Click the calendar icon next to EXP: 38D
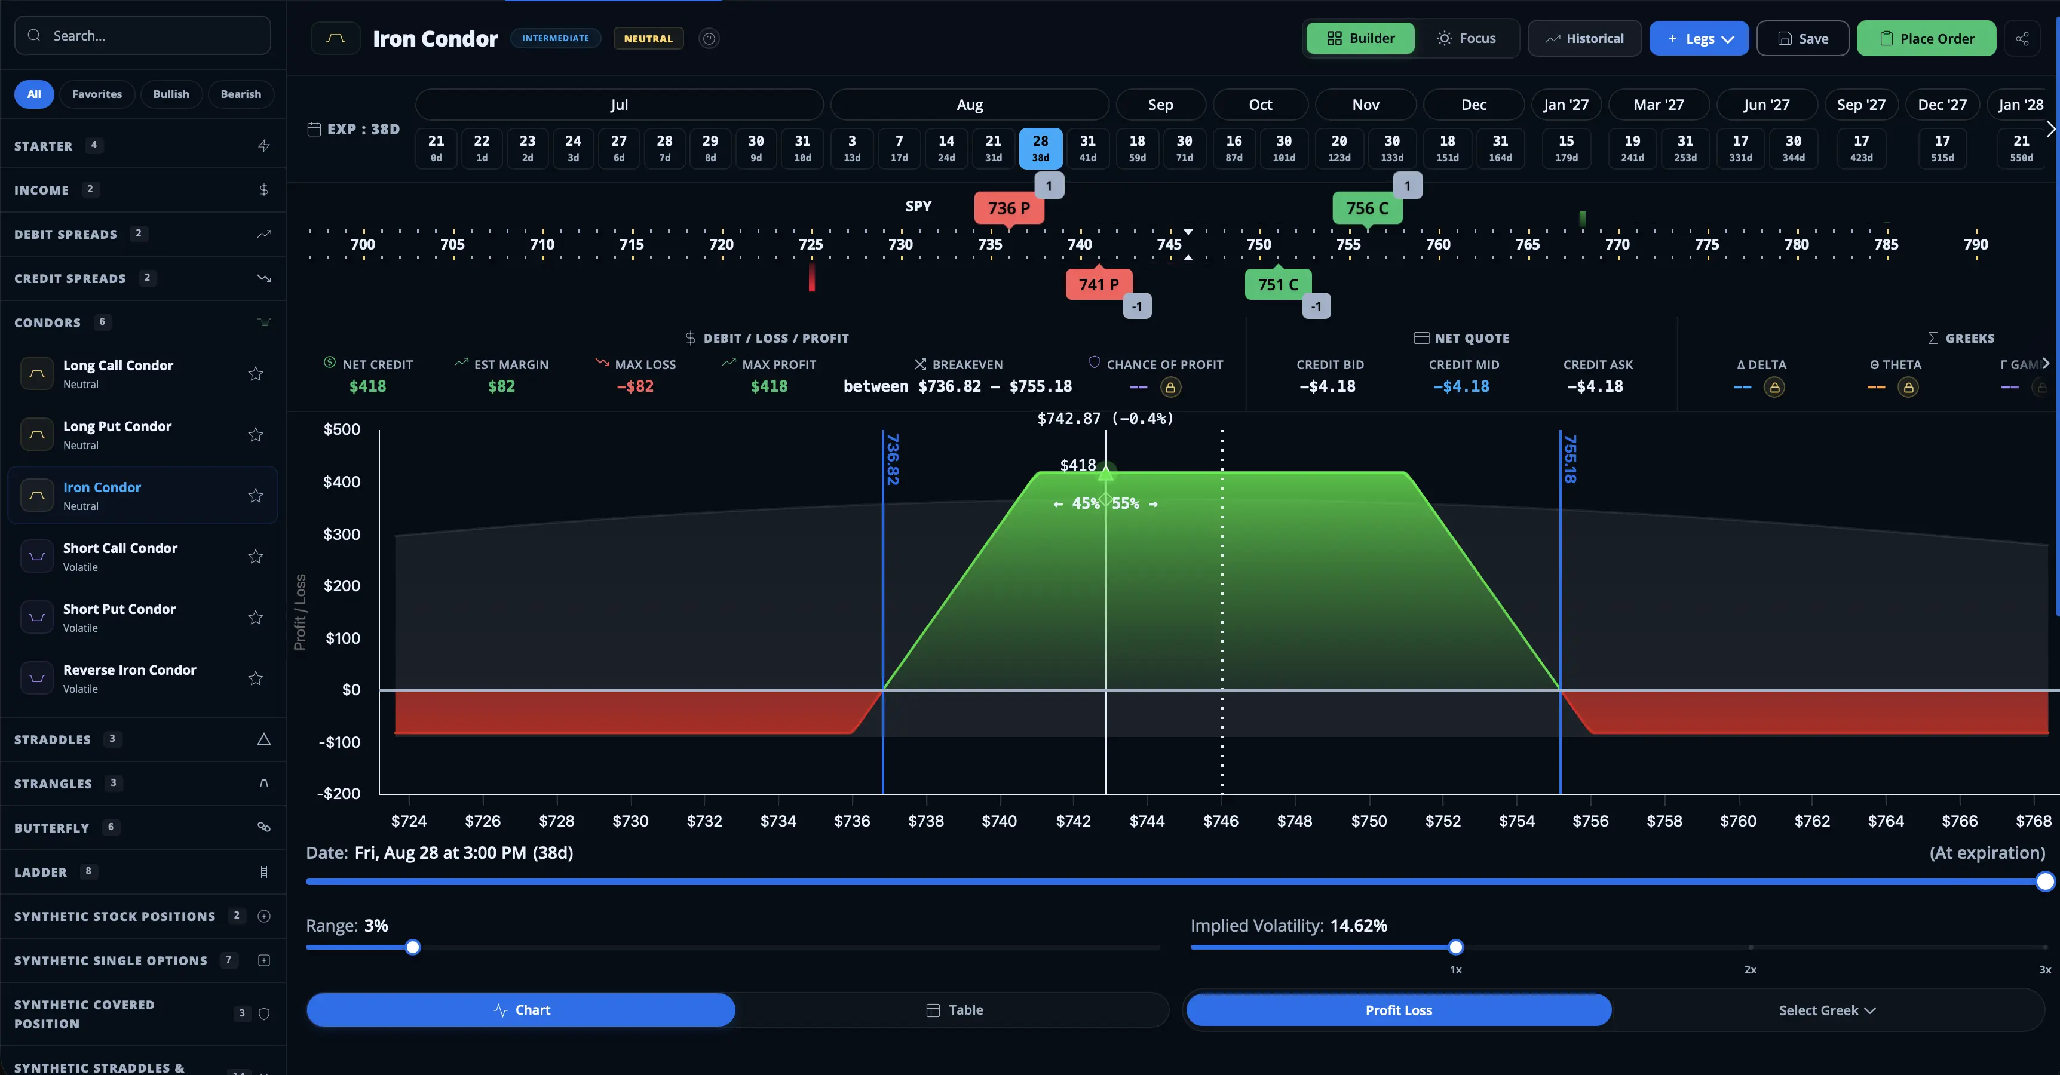Screen dimensions: 2060x1075 [314, 130]
